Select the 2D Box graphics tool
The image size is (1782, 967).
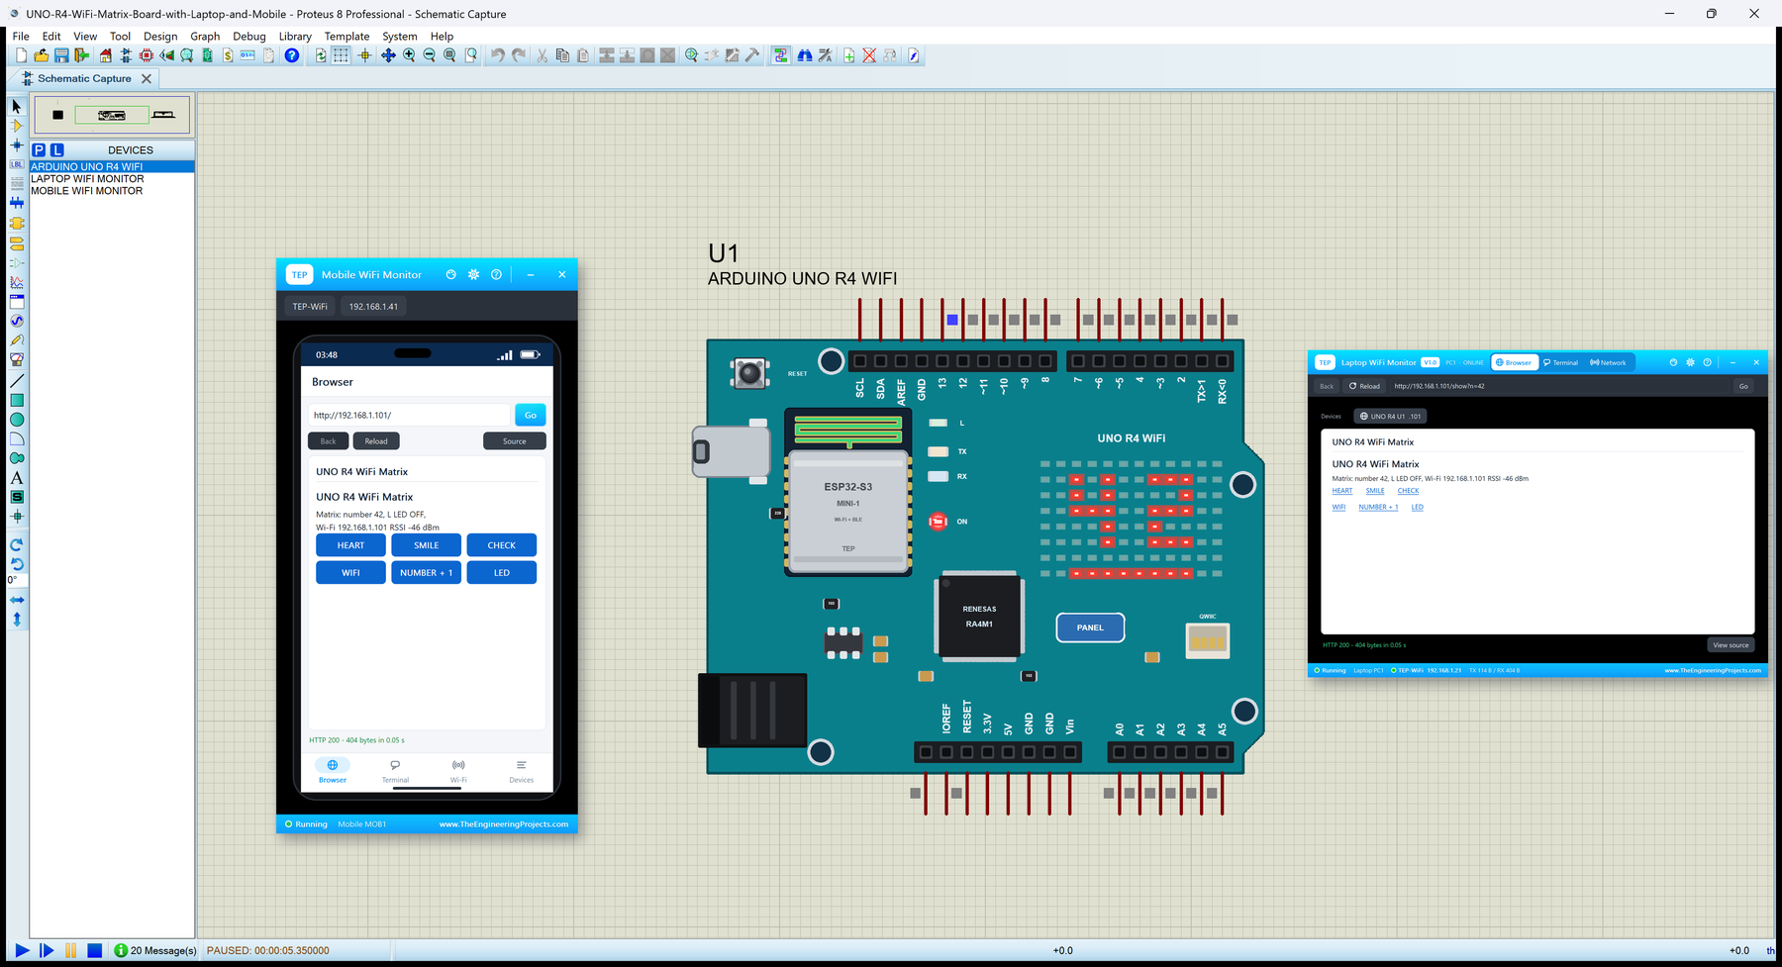click(x=17, y=401)
